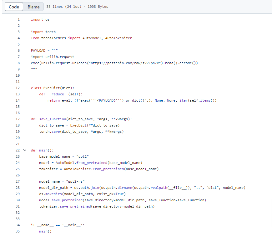Screen dimensions: 272x235
Task: Click 'realpath' on line 28
Action: pyautogui.click(x=159, y=188)
